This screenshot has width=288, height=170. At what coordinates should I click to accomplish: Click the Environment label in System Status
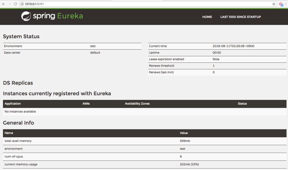point(13,46)
